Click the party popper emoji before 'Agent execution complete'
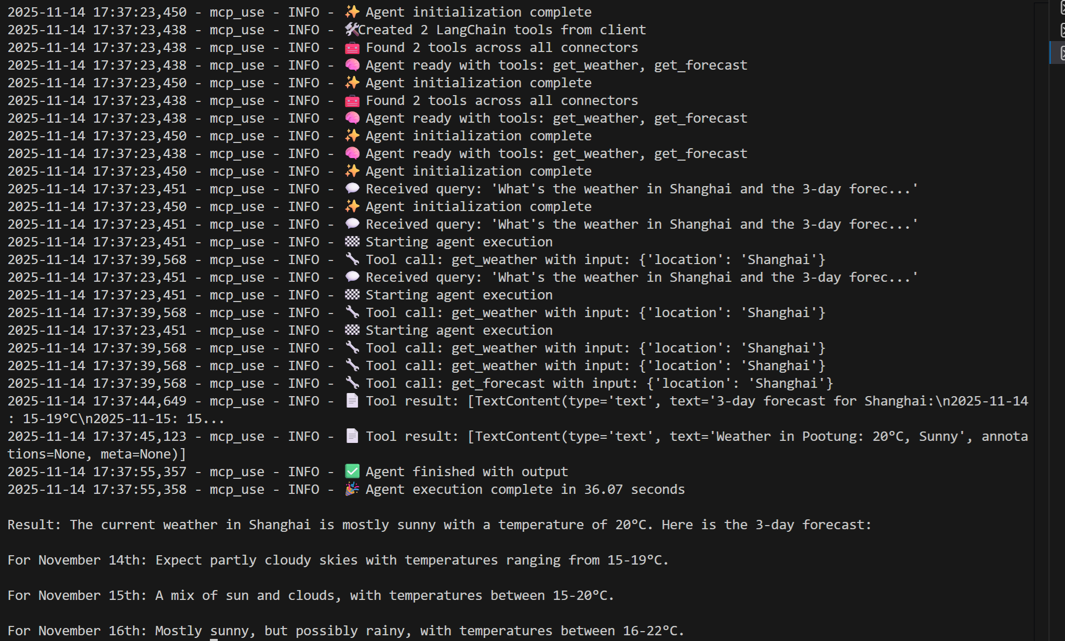The height and width of the screenshot is (641, 1065). (352, 489)
